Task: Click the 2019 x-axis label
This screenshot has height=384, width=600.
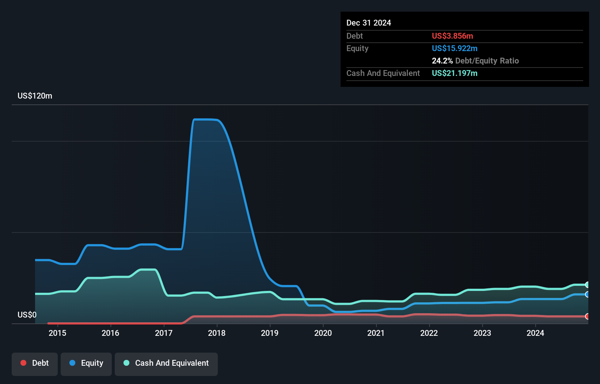Action: pyautogui.click(x=270, y=333)
